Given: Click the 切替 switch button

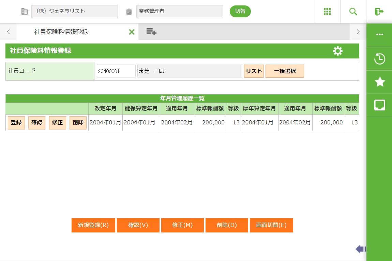Looking at the screenshot, I should (x=240, y=11).
